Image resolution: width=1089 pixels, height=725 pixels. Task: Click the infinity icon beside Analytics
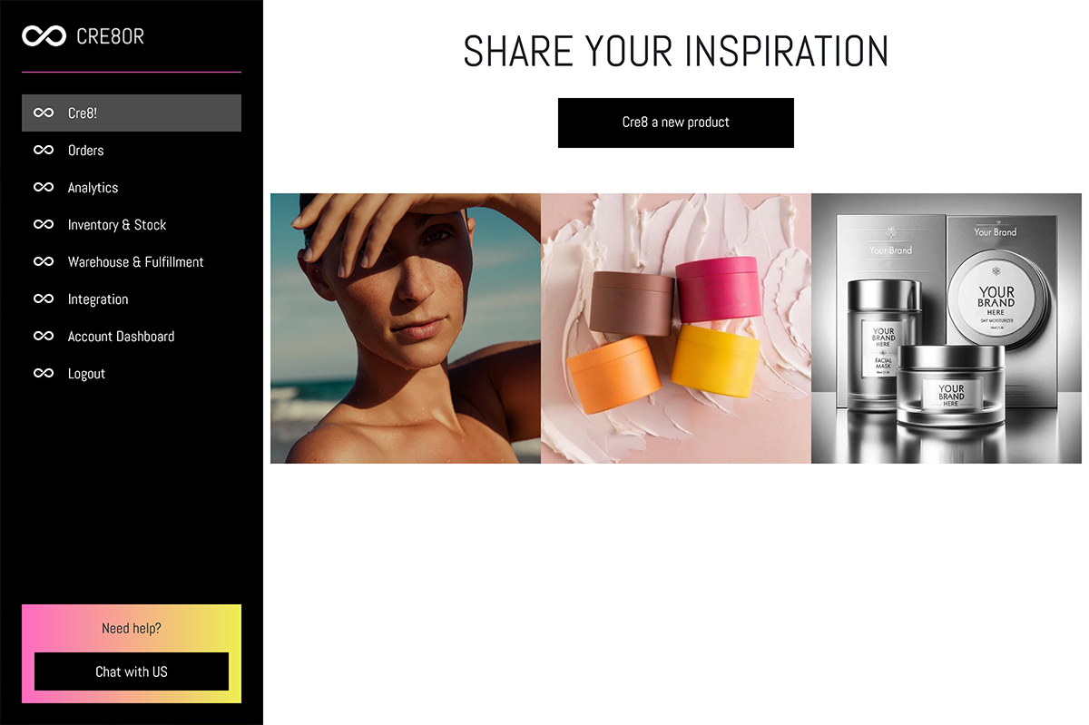[44, 188]
